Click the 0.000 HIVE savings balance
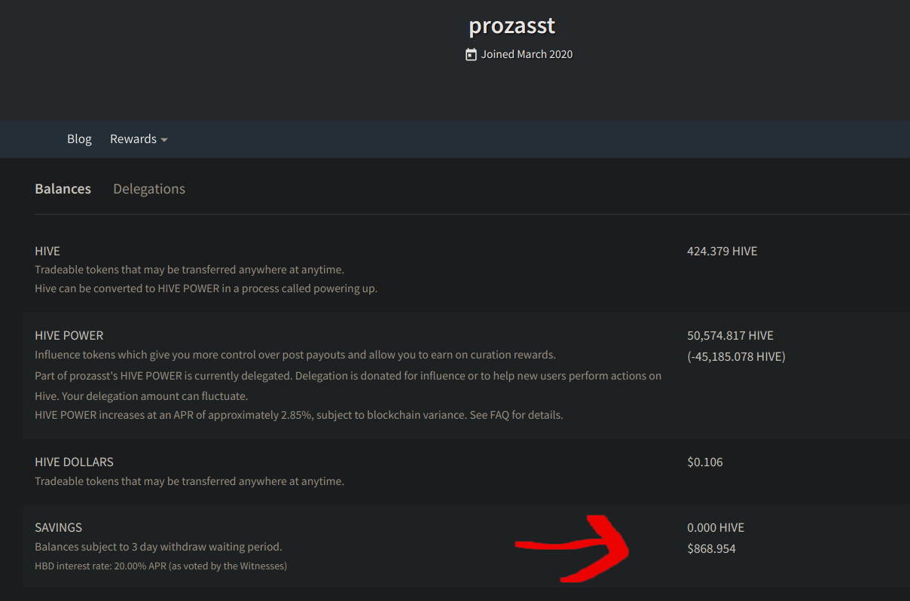 click(x=715, y=527)
